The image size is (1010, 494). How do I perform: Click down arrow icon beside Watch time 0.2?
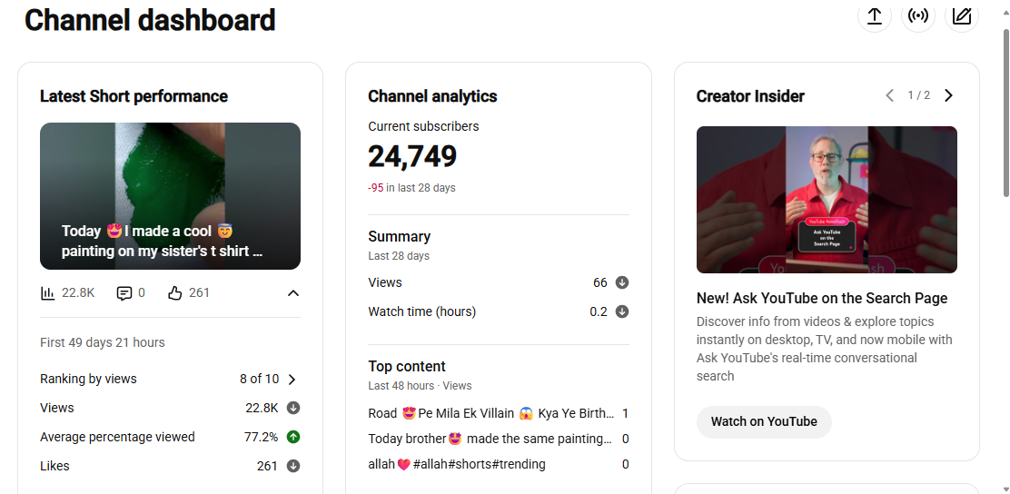pyautogui.click(x=621, y=311)
